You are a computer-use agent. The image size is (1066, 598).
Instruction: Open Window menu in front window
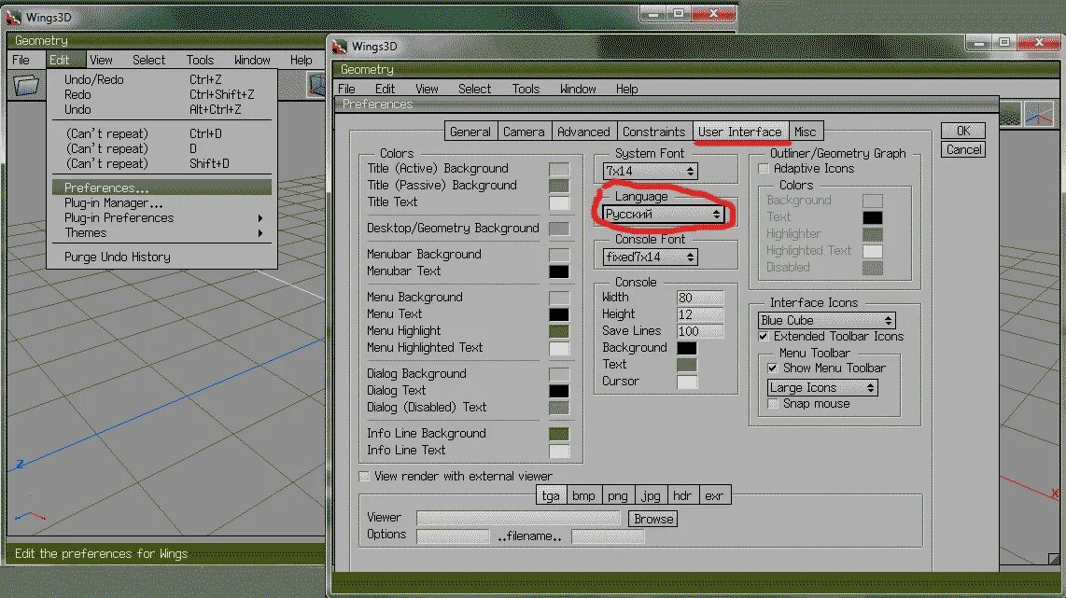(x=578, y=89)
